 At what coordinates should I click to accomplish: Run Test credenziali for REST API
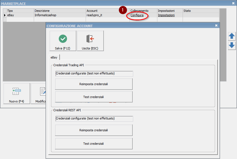94,144
